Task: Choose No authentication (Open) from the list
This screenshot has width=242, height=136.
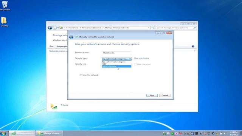Action: point(116,62)
